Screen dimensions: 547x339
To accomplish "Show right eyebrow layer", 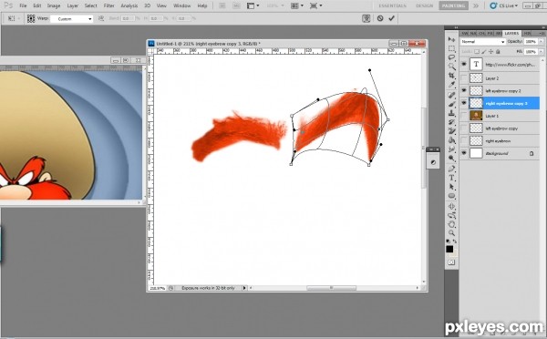I will [464, 140].
